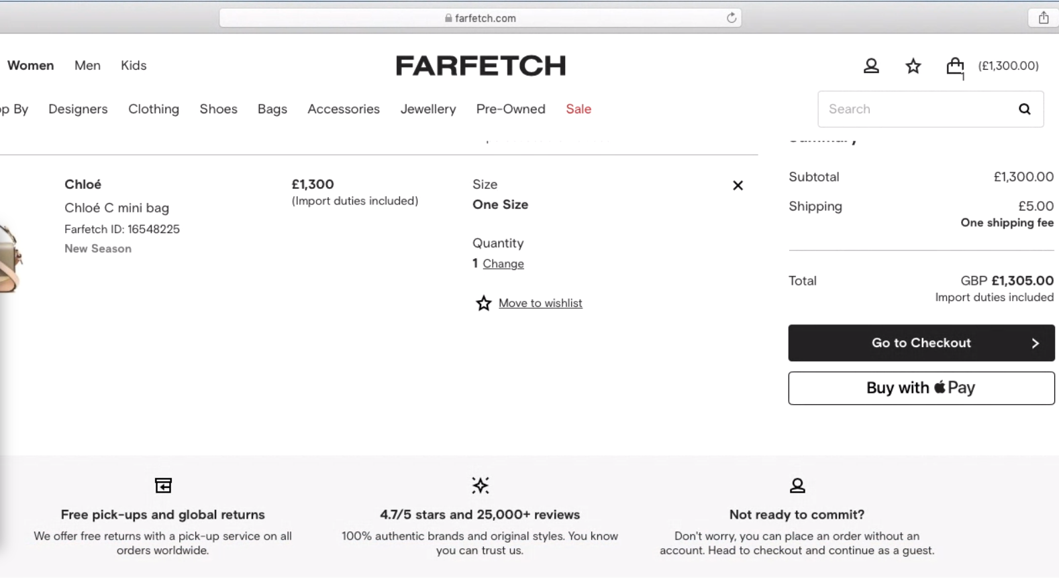
Task: Click the product thumbnail image
Action: click(11, 259)
